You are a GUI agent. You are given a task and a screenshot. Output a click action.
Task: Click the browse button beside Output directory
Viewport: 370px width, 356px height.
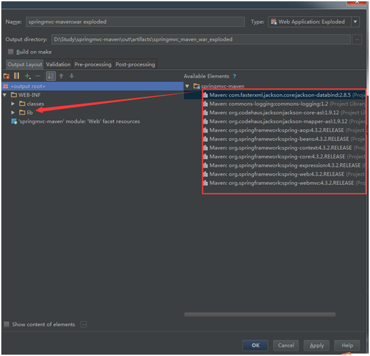click(357, 39)
